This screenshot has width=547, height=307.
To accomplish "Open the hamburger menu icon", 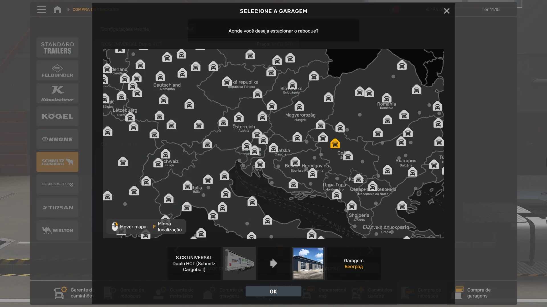I will (41, 10).
